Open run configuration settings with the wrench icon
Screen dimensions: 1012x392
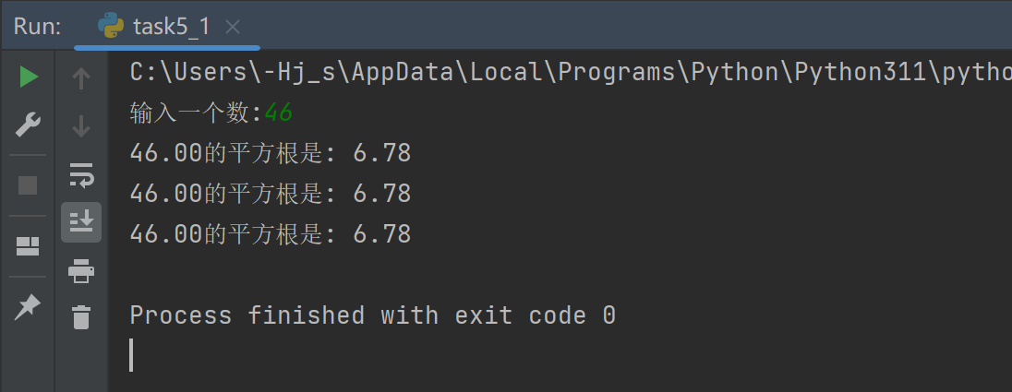(29, 125)
